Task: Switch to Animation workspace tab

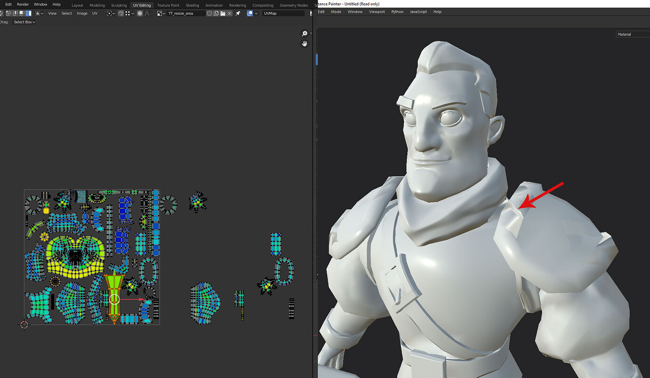Action: (x=214, y=5)
